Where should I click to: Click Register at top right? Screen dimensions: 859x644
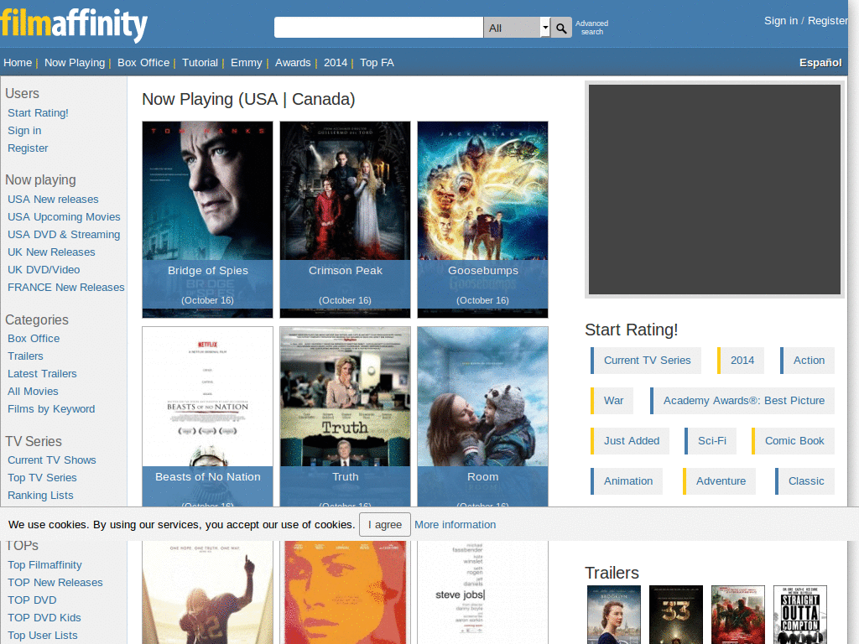[x=827, y=21]
